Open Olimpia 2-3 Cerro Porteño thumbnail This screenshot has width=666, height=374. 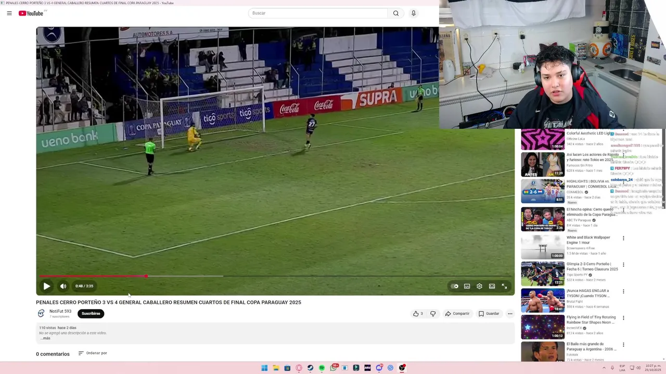pyautogui.click(x=543, y=274)
